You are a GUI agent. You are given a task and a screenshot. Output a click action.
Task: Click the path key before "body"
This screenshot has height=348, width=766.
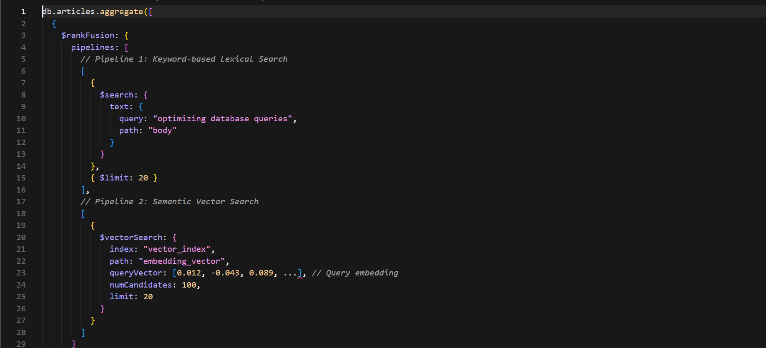coord(128,130)
